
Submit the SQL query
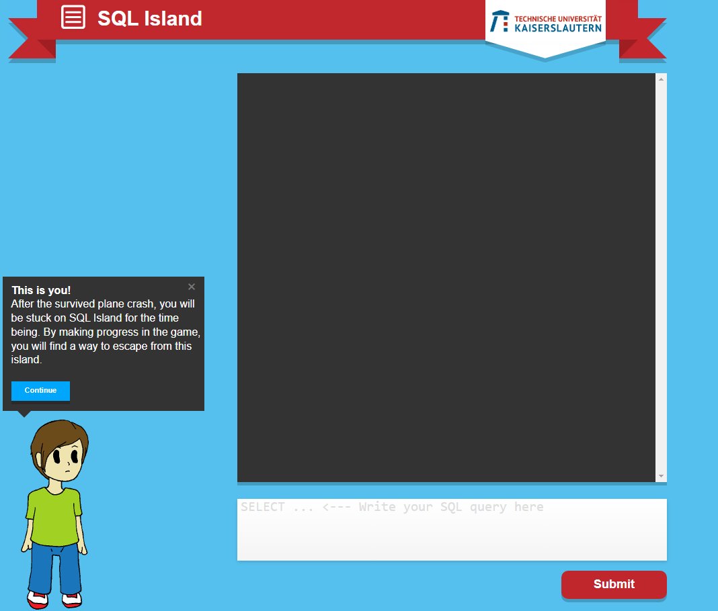(x=614, y=584)
